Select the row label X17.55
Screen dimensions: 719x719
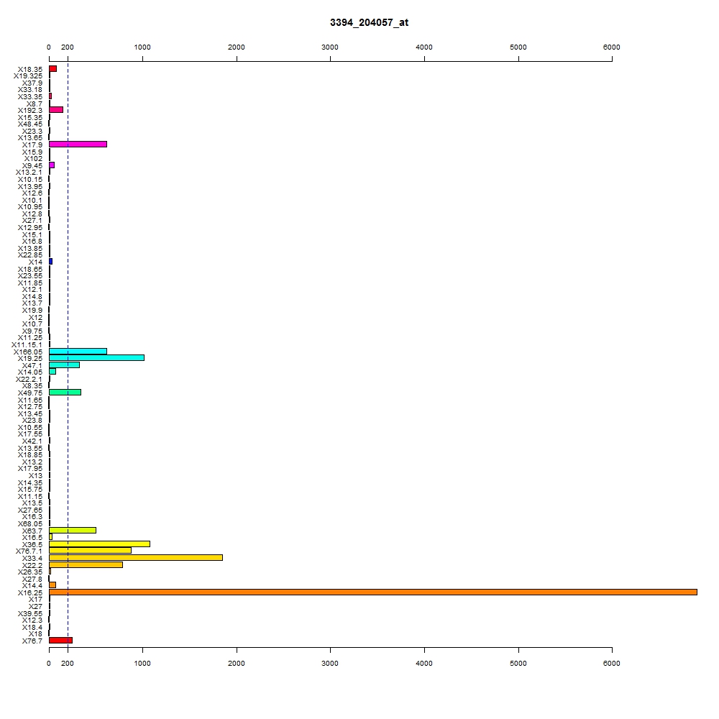(x=29, y=434)
